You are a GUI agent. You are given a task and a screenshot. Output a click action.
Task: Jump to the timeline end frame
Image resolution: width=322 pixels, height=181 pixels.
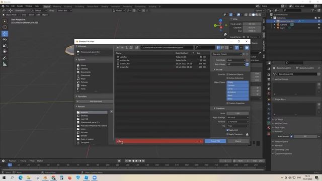(x=143, y=161)
